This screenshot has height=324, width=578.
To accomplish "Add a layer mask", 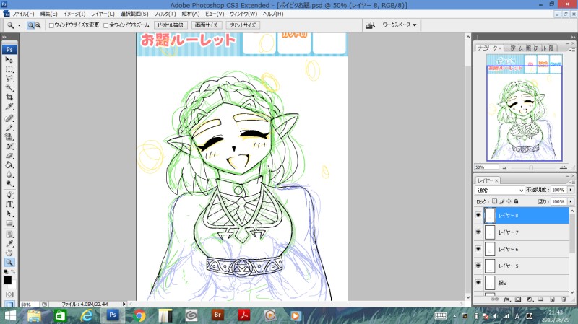I will (x=518, y=299).
